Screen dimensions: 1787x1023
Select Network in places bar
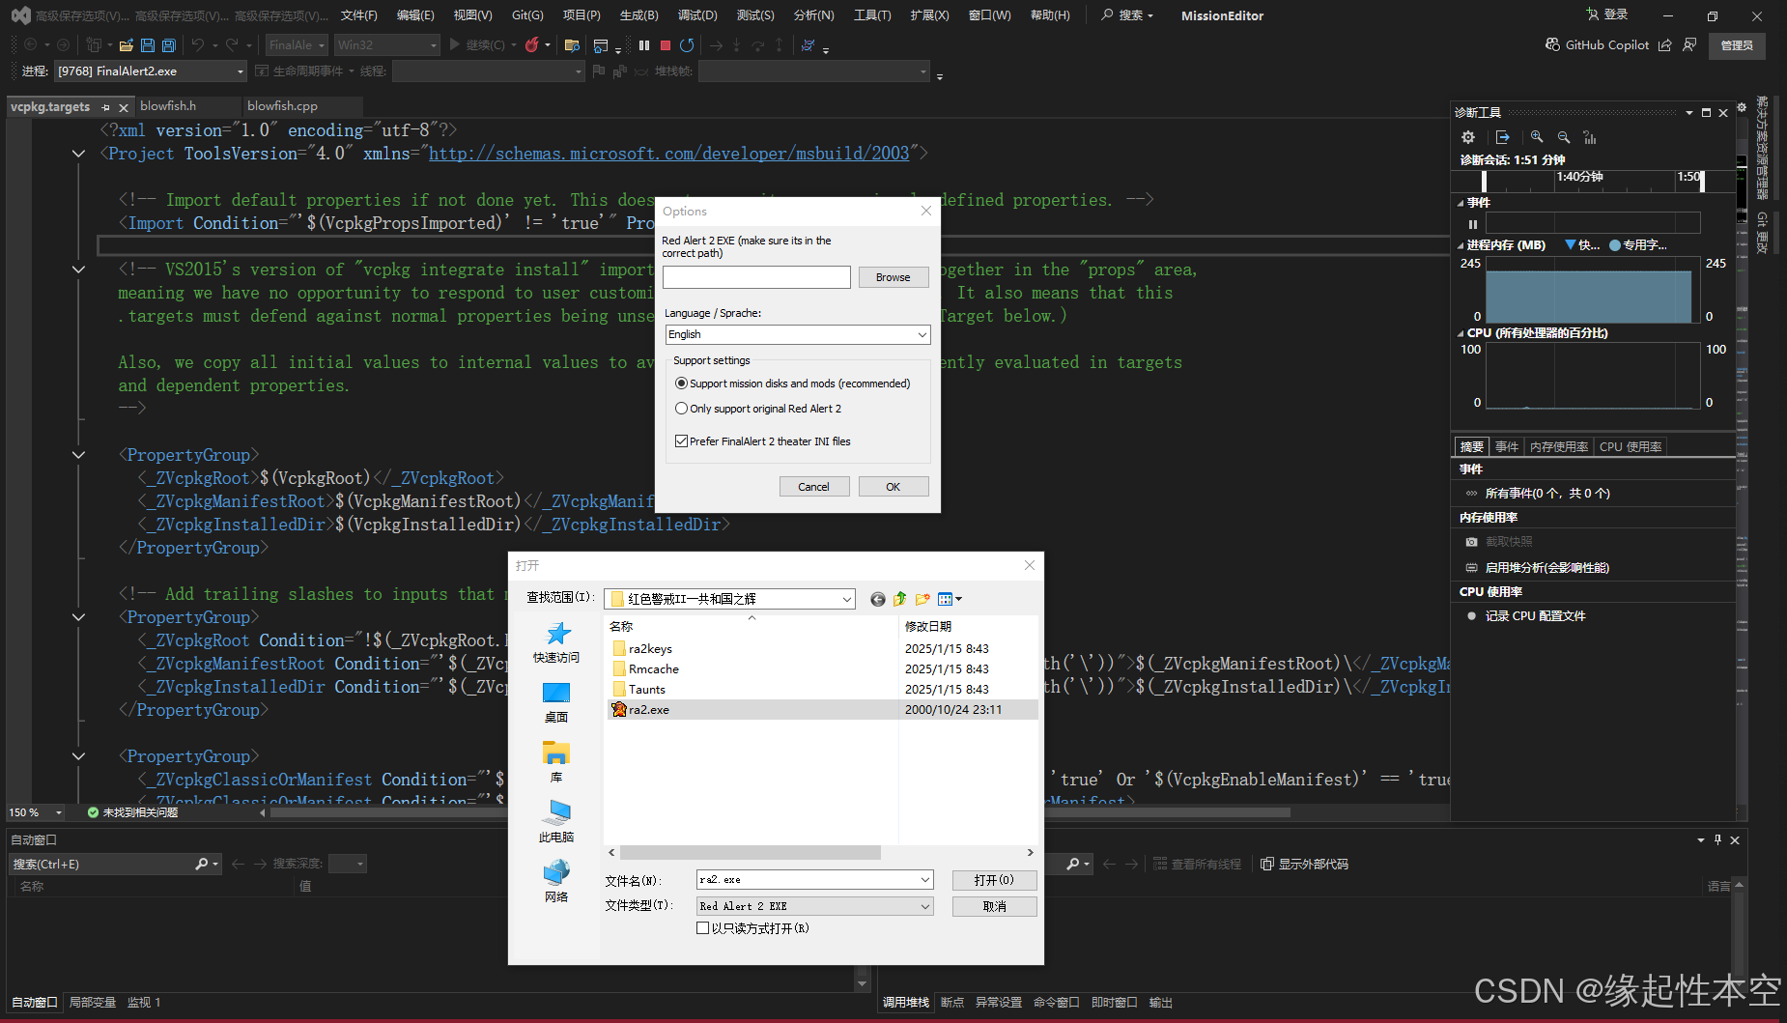coord(556,882)
